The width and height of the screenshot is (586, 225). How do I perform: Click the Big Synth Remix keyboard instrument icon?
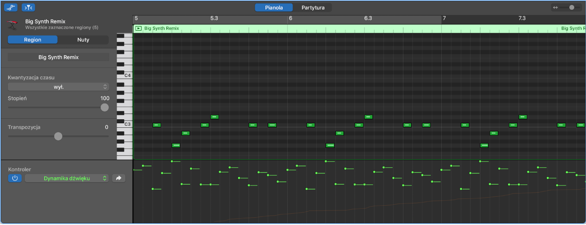14,24
